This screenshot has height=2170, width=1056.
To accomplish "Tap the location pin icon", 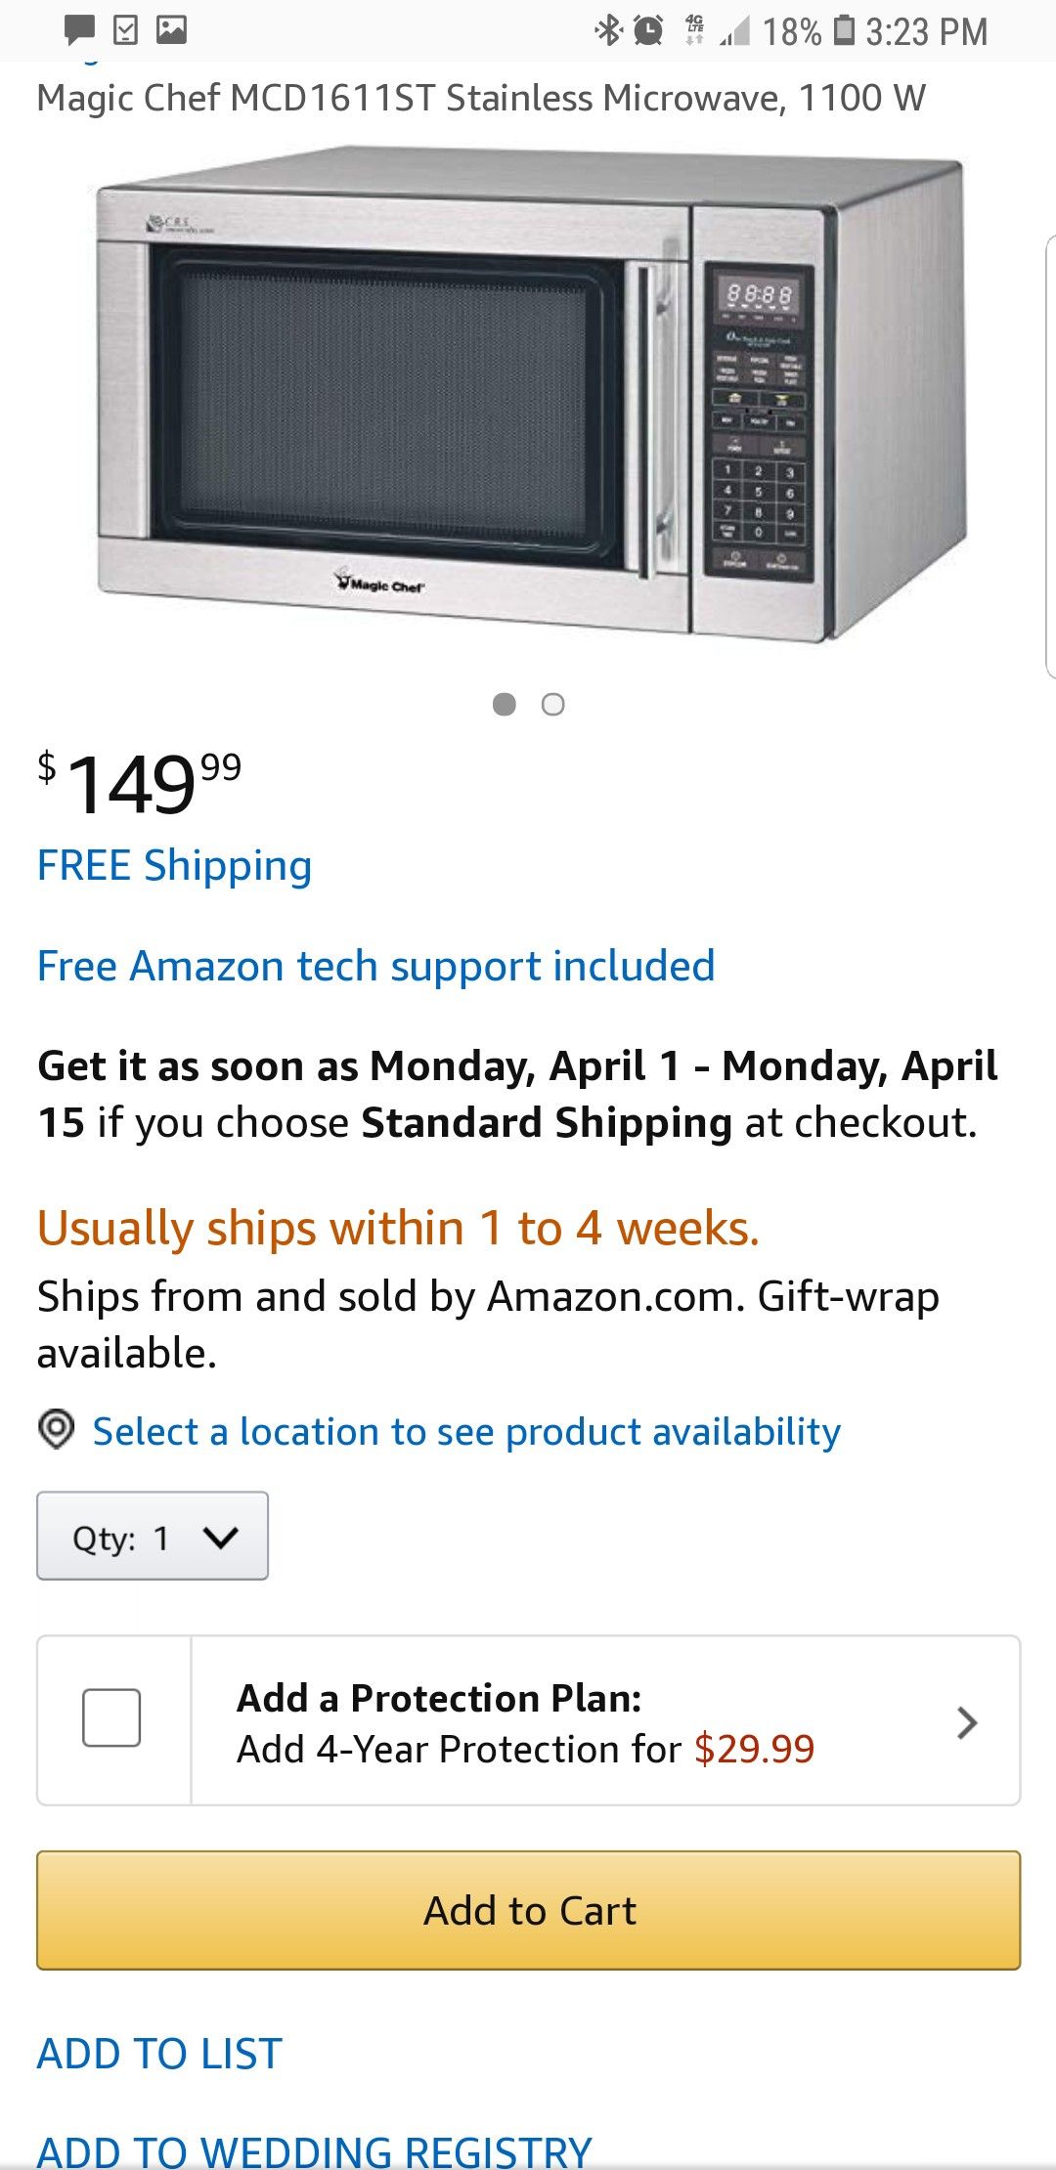I will click(57, 1429).
